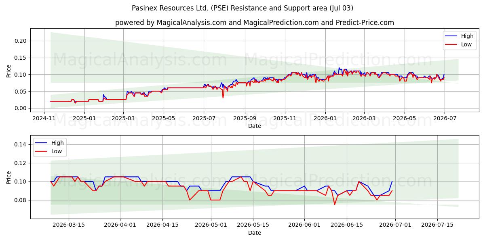
Task: Click the '2026-04-15' x-axis label on bottom chart
Action: pyautogui.click(x=162, y=225)
